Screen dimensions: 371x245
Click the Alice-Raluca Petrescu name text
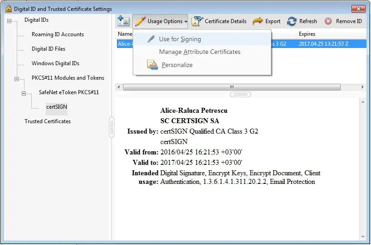tap(194, 110)
